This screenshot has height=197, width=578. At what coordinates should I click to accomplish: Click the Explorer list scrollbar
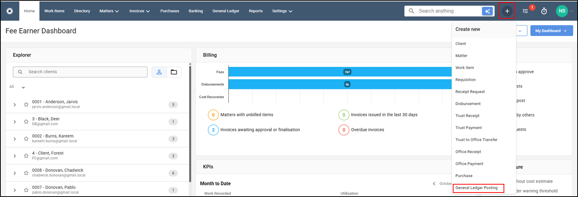190,124
